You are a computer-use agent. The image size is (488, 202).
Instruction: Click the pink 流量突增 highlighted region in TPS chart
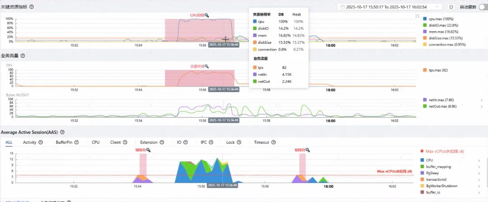[200, 78]
